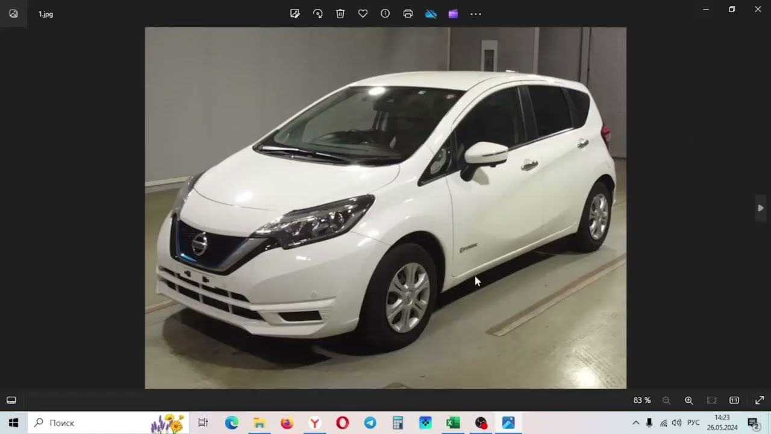Print the photo with the printer icon
The image size is (771, 434).
point(408,13)
